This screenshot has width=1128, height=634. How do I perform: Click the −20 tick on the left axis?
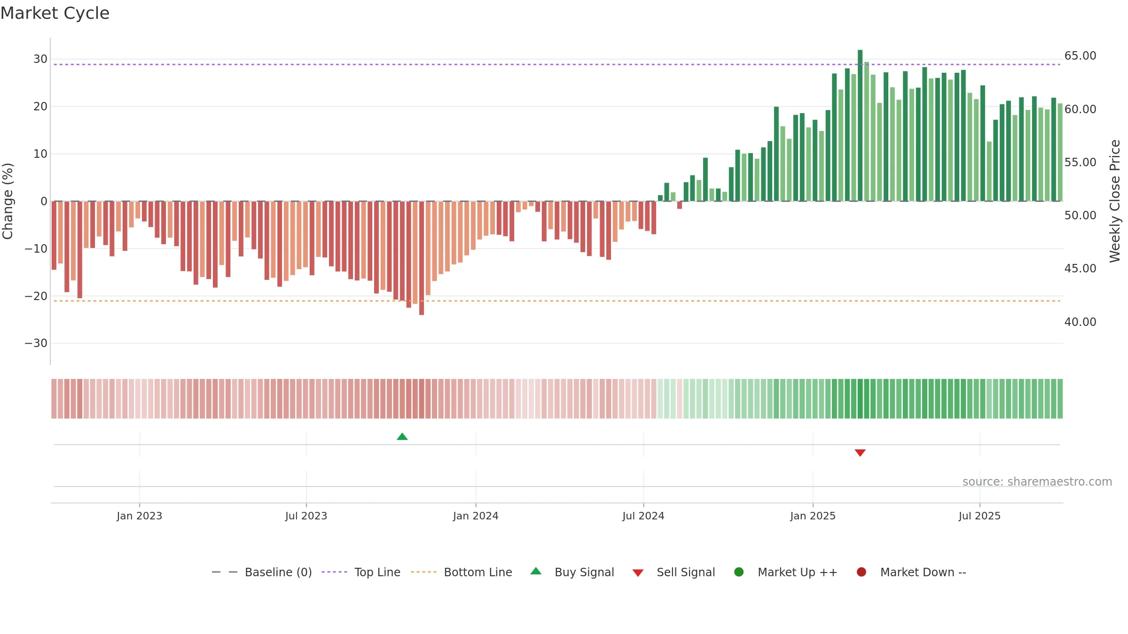pos(36,296)
